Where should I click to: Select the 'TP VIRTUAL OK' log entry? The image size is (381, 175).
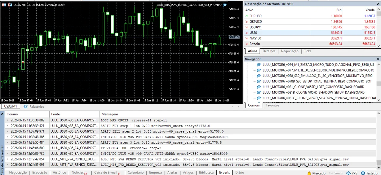[190, 148]
